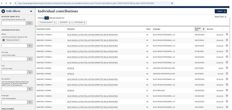Viewport: 232px width, 110px height.
Task: Click Reset filters link
Action: point(220,17)
